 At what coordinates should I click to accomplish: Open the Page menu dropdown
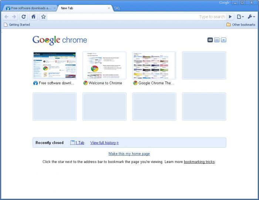click(x=240, y=17)
